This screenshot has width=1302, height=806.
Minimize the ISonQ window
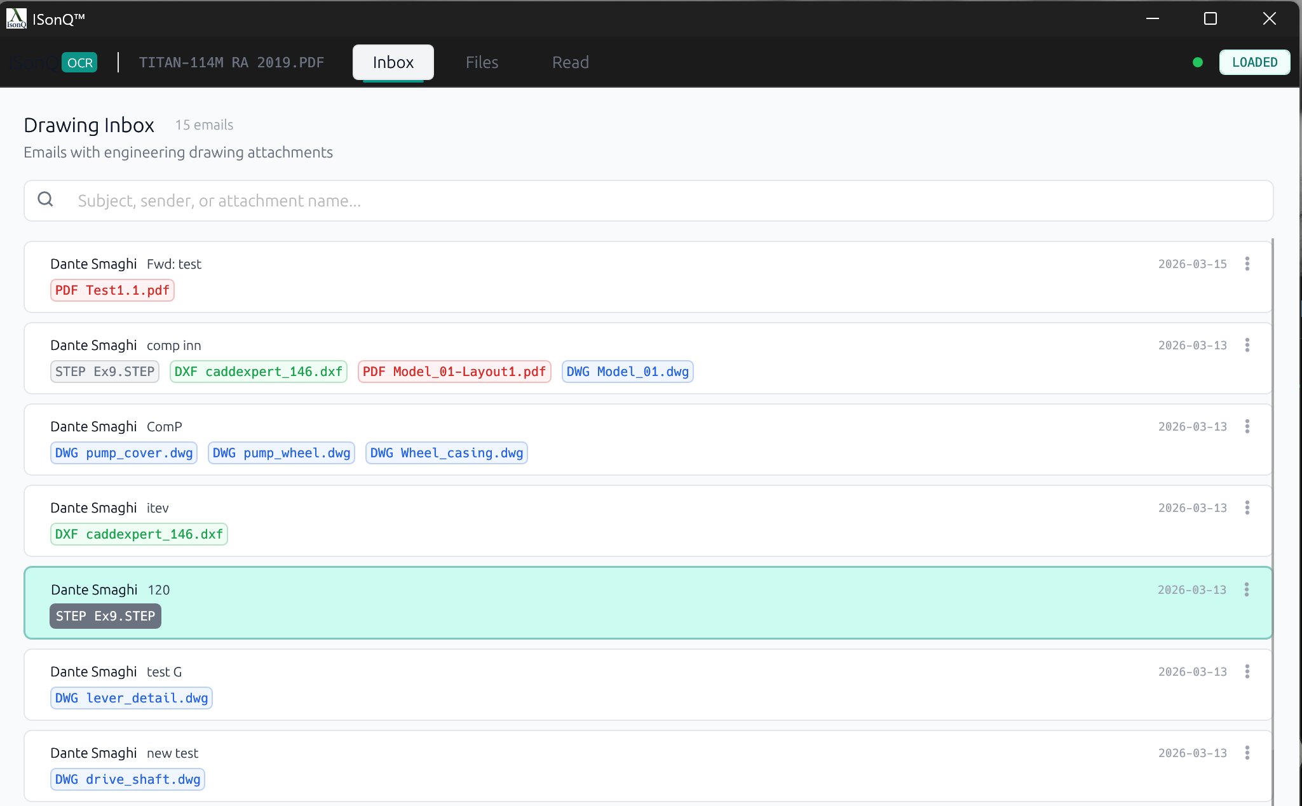point(1153,18)
